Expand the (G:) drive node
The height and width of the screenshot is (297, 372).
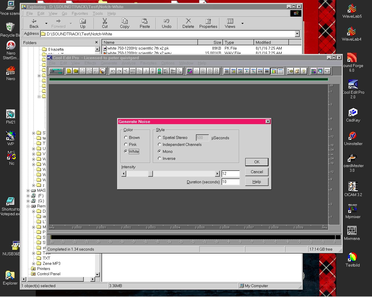[x=28, y=201]
